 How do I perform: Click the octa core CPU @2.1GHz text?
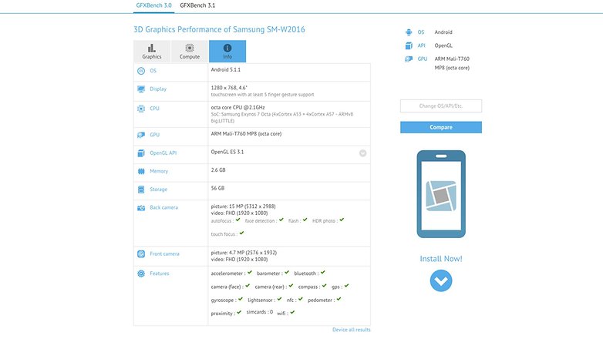coord(237,108)
